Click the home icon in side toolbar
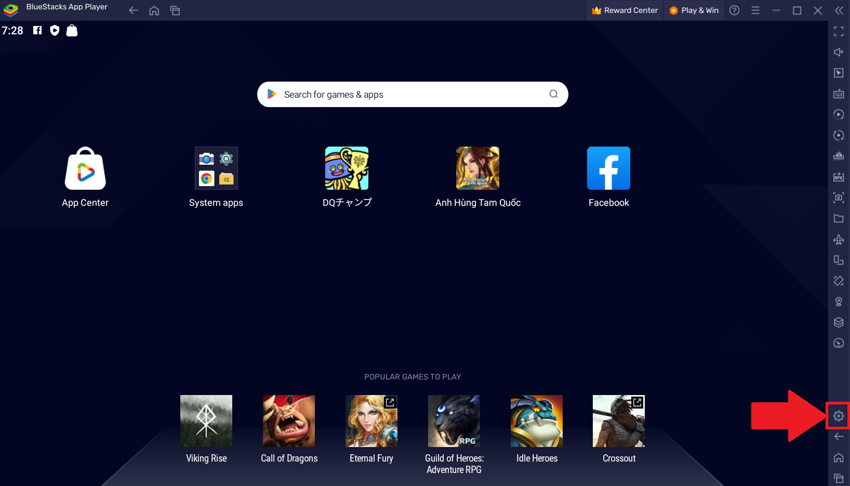Image resolution: width=850 pixels, height=486 pixels. [x=839, y=457]
